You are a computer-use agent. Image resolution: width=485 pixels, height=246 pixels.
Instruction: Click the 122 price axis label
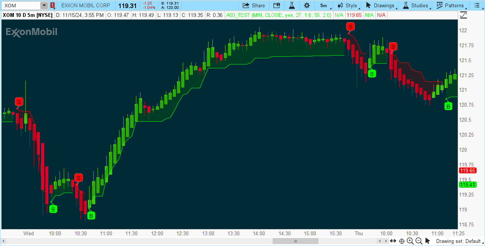[463, 30]
